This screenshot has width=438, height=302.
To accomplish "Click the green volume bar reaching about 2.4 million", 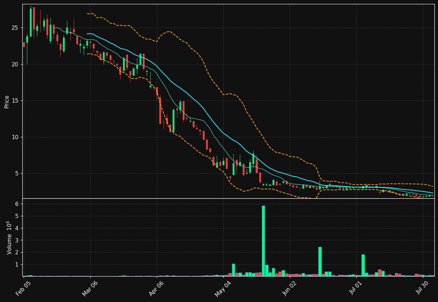I will pyautogui.click(x=320, y=261).
